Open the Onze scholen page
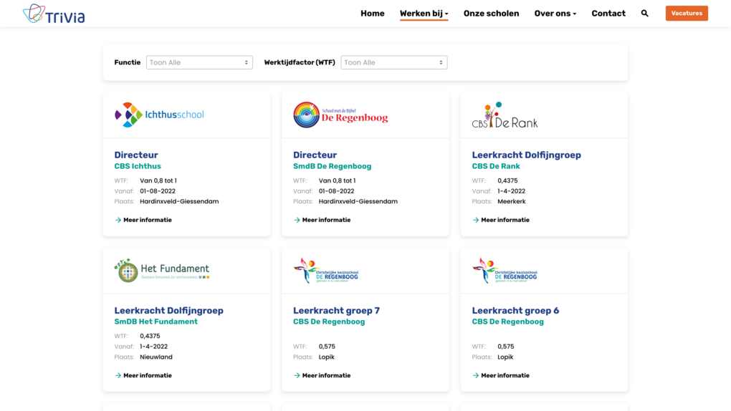Image resolution: width=731 pixels, height=411 pixels. [491, 14]
